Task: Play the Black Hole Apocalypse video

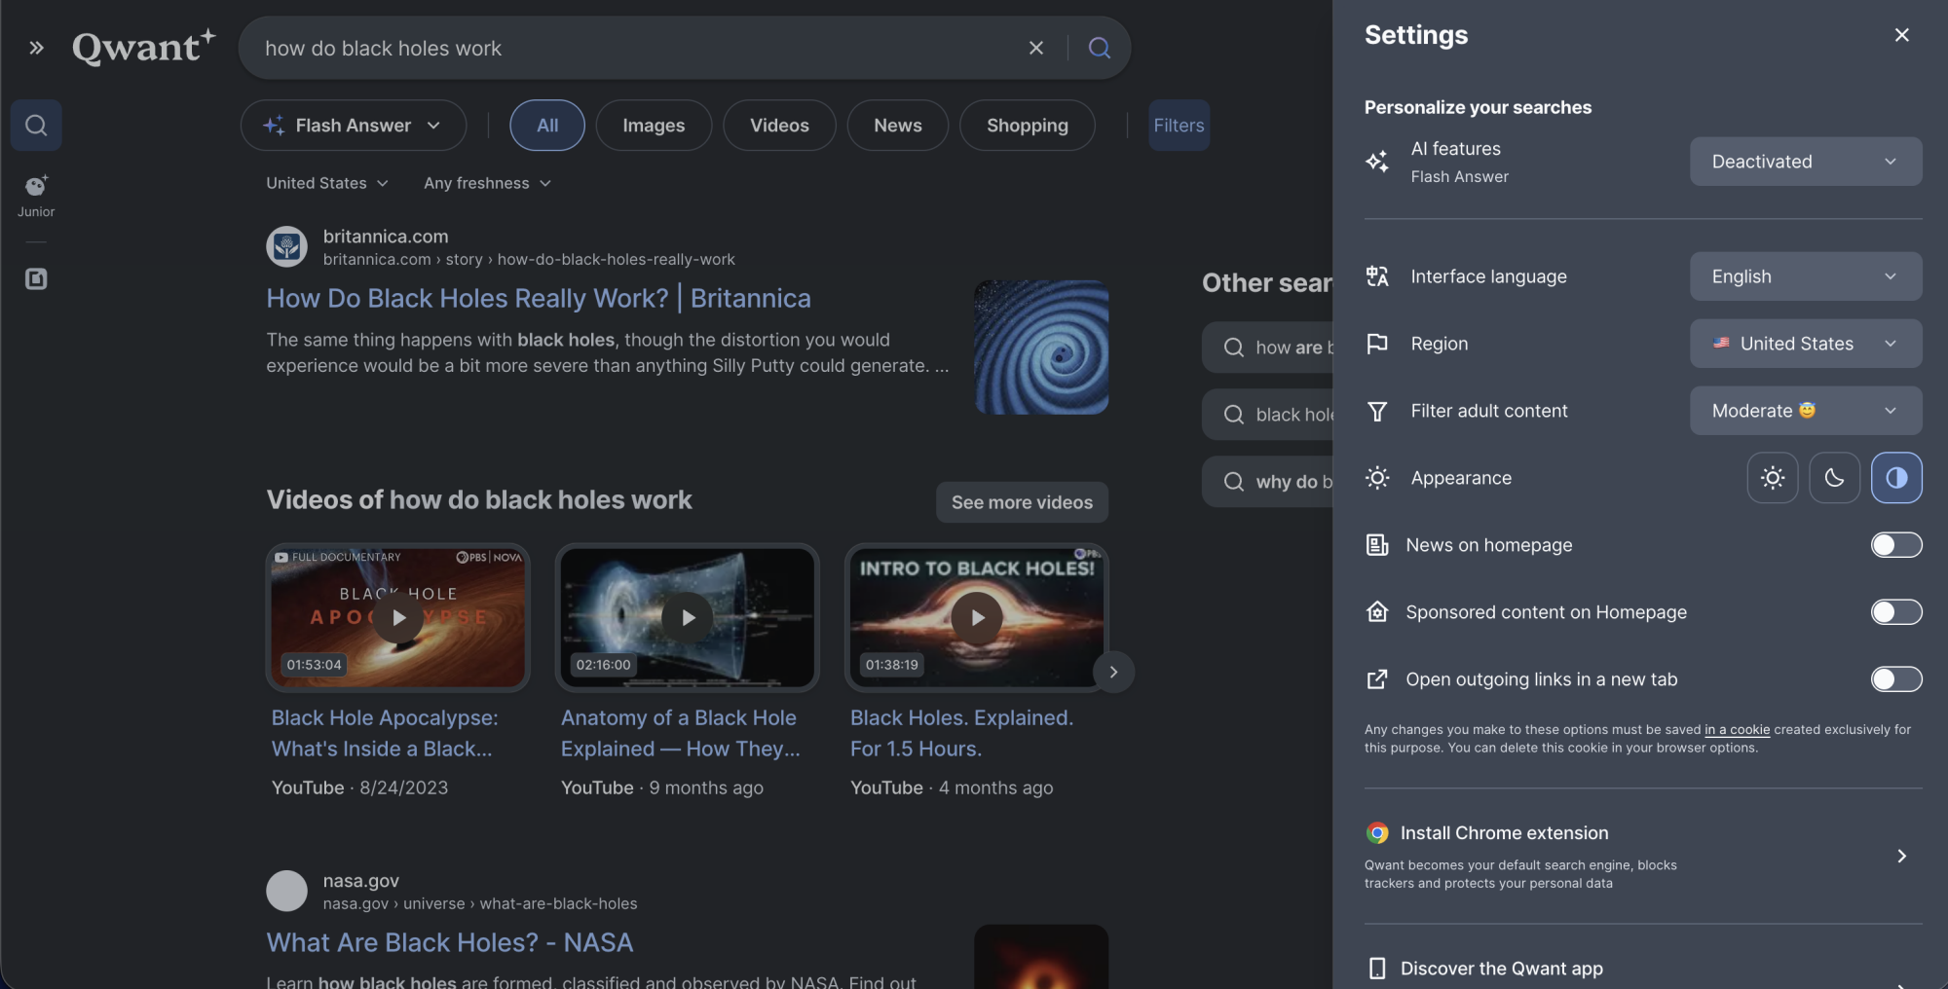Action: click(398, 617)
